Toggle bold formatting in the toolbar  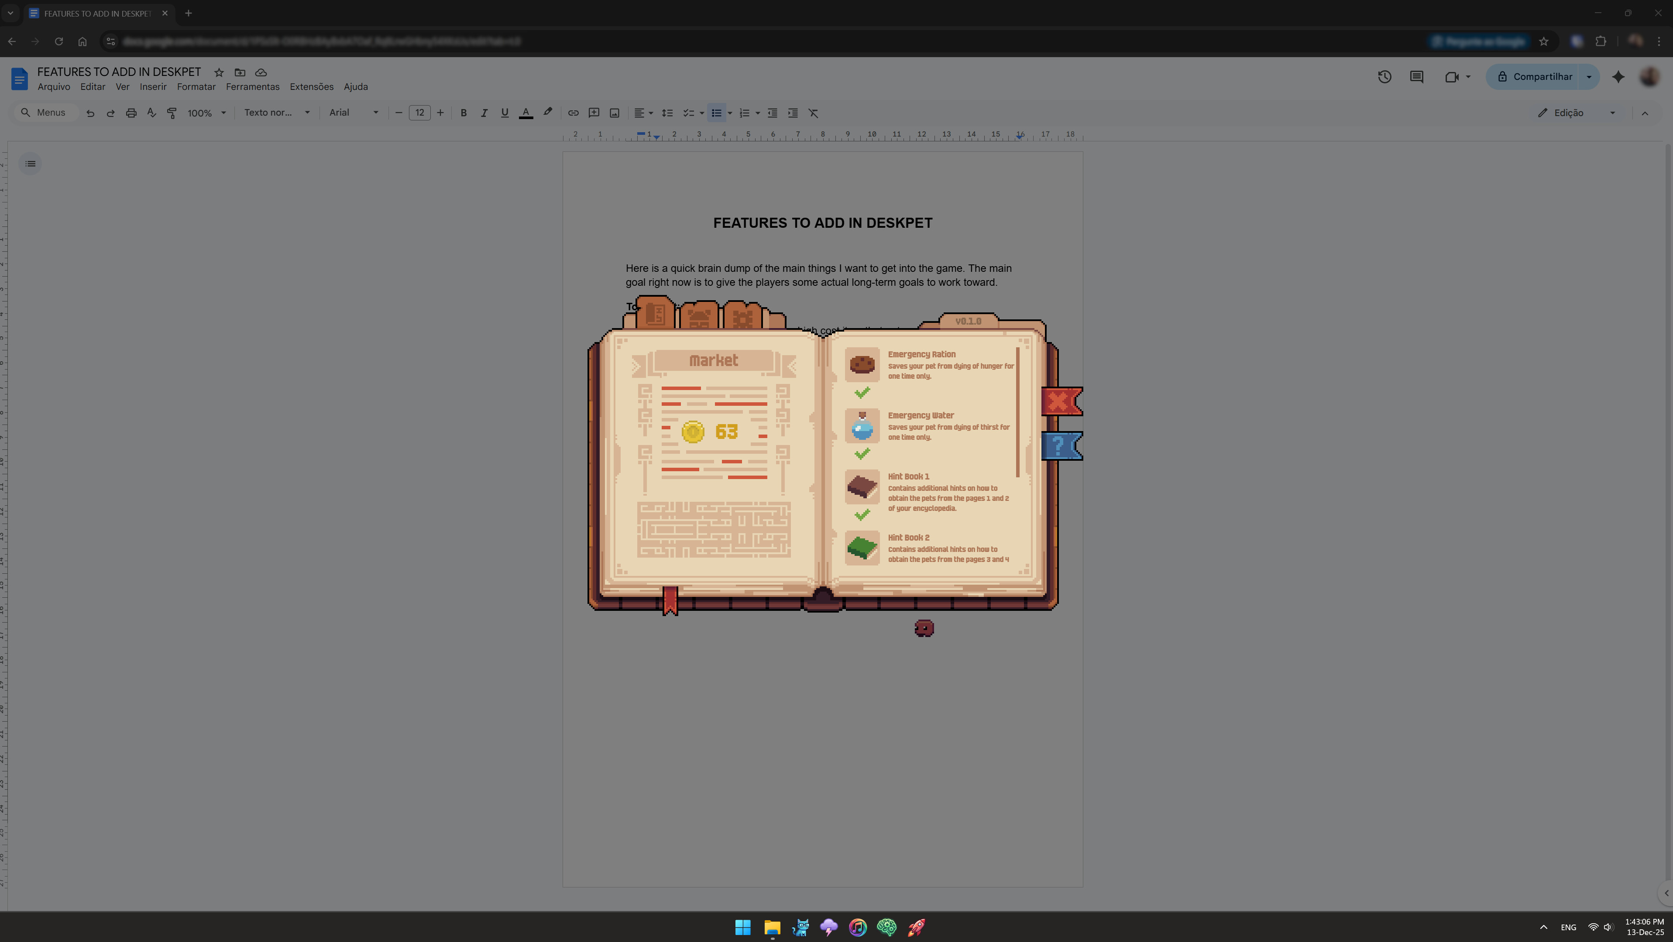click(x=463, y=112)
